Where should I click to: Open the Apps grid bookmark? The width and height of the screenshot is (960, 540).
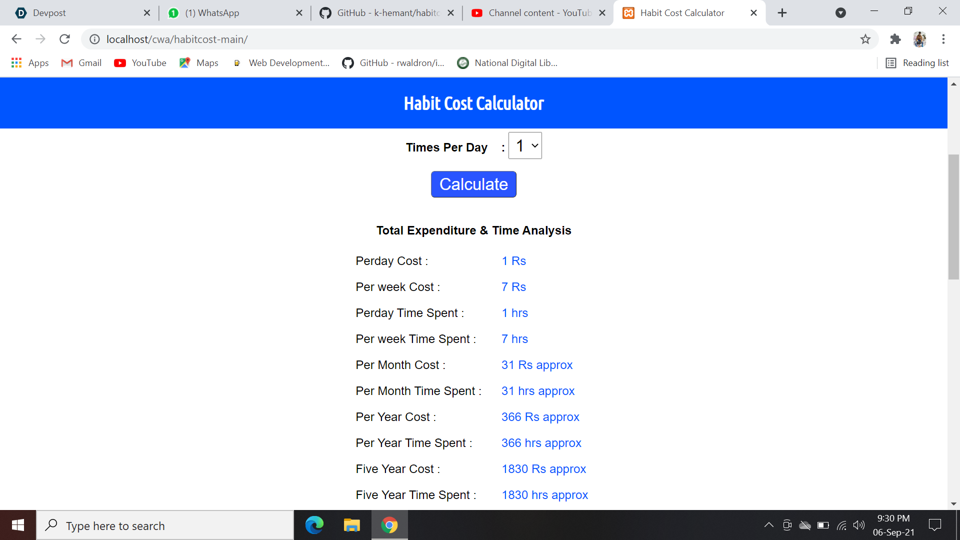coord(29,63)
